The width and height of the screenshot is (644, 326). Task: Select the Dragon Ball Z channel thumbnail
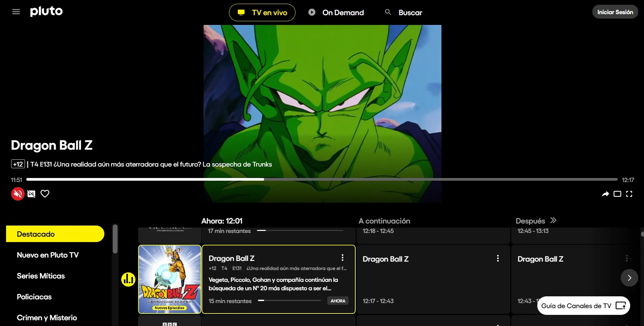(170, 279)
